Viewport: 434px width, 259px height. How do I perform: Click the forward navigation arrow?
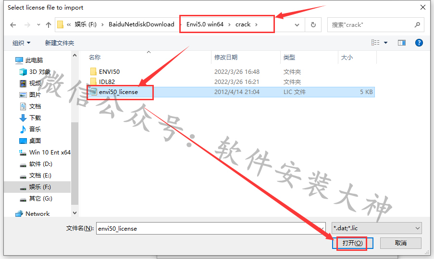tap(27, 25)
